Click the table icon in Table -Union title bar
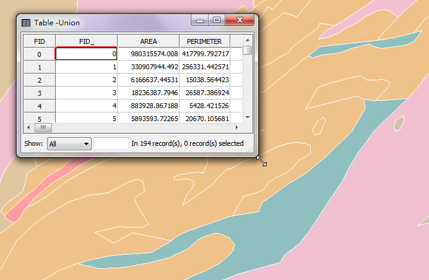The width and height of the screenshot is (429, 280). 26,23
